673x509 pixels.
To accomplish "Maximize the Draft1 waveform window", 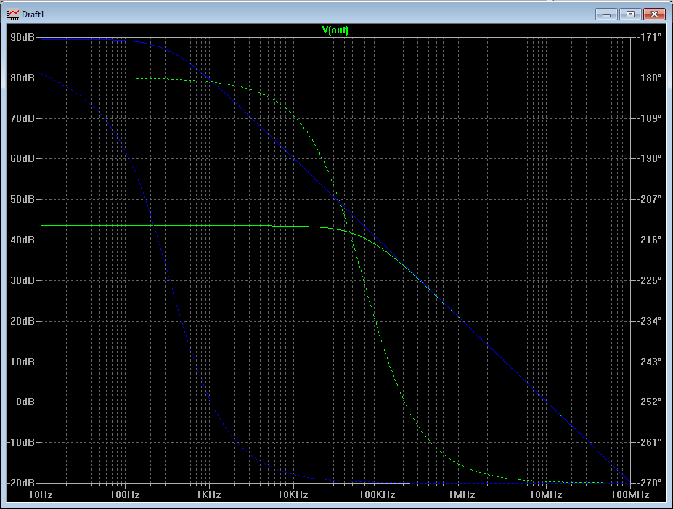I will (x=630, y=15).
